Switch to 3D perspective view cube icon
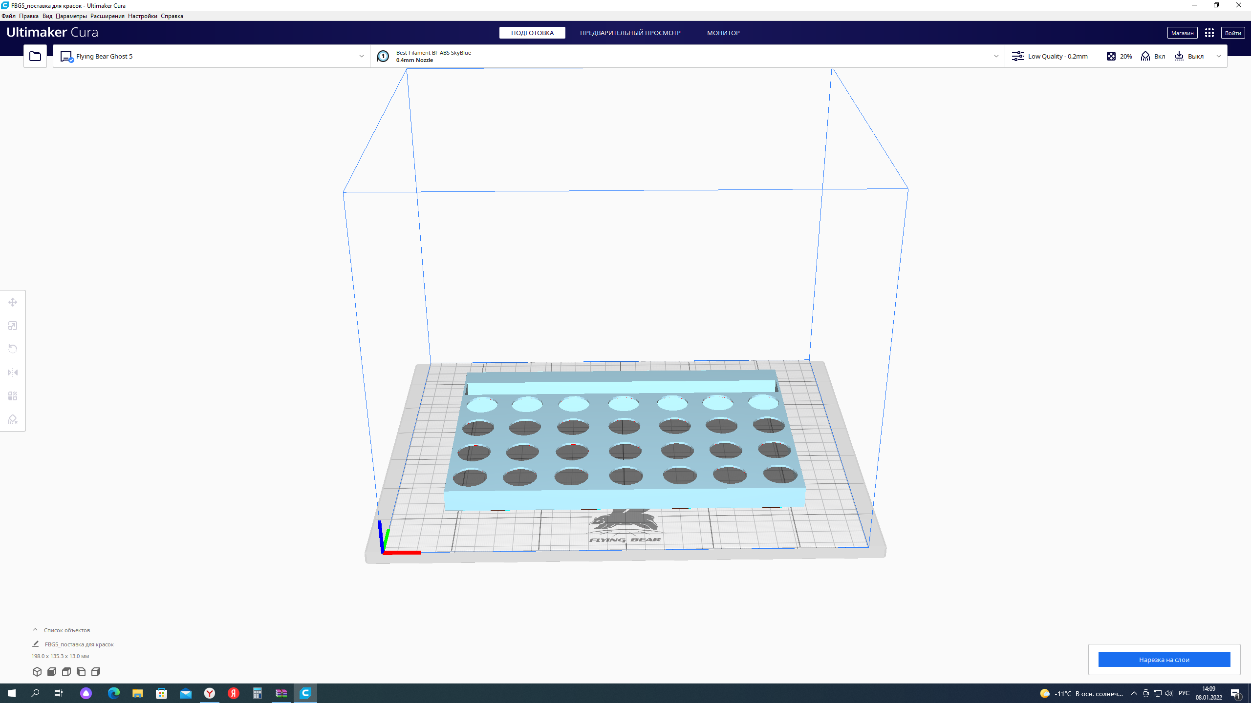 (37, 672)
